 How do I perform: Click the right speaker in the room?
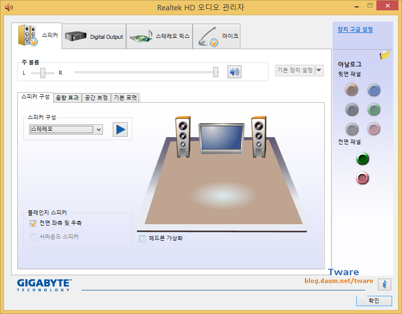(259, 137)
